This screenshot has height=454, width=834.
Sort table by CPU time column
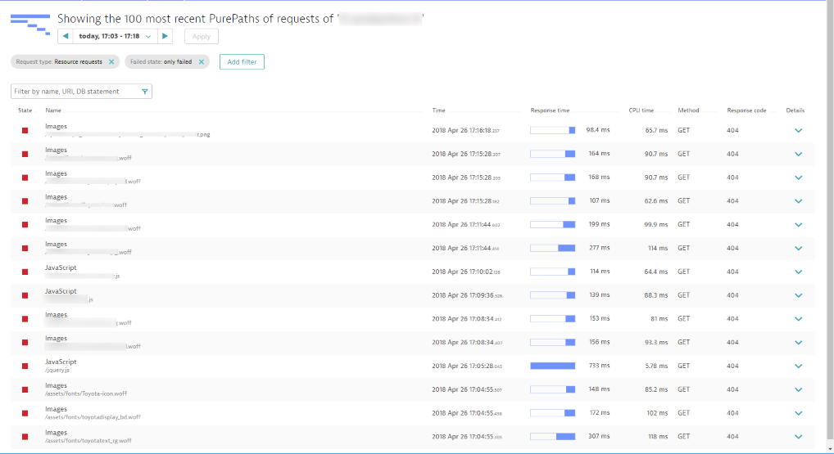pos(641,110)
